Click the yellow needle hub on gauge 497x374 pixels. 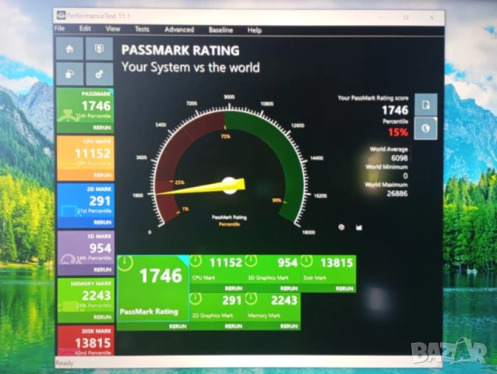click(230, 185)
